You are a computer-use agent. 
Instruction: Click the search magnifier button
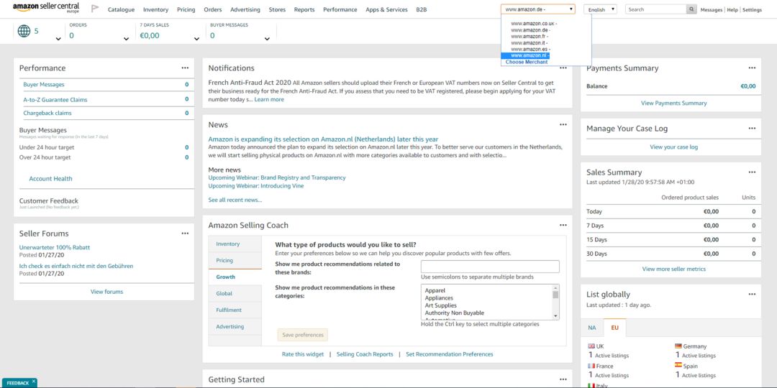pyautogui.click(x=691, y=9)
